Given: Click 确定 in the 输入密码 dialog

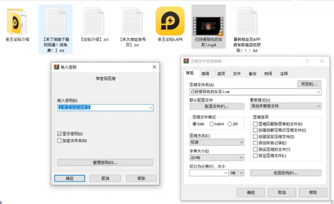Looking at the screenshot, I should (70, 178).
